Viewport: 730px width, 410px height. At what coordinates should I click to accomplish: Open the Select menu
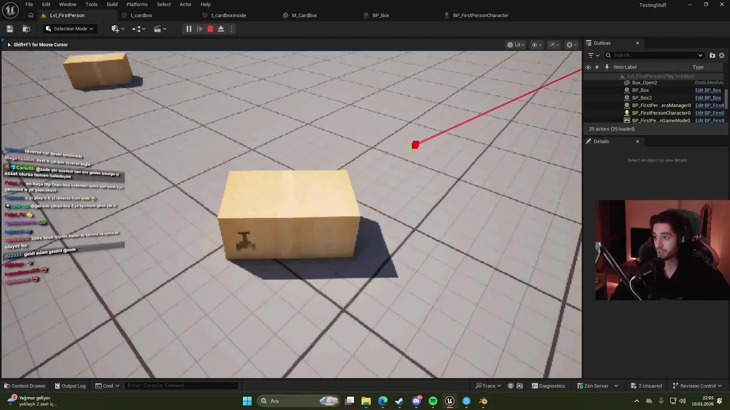[x=164, y=4]
